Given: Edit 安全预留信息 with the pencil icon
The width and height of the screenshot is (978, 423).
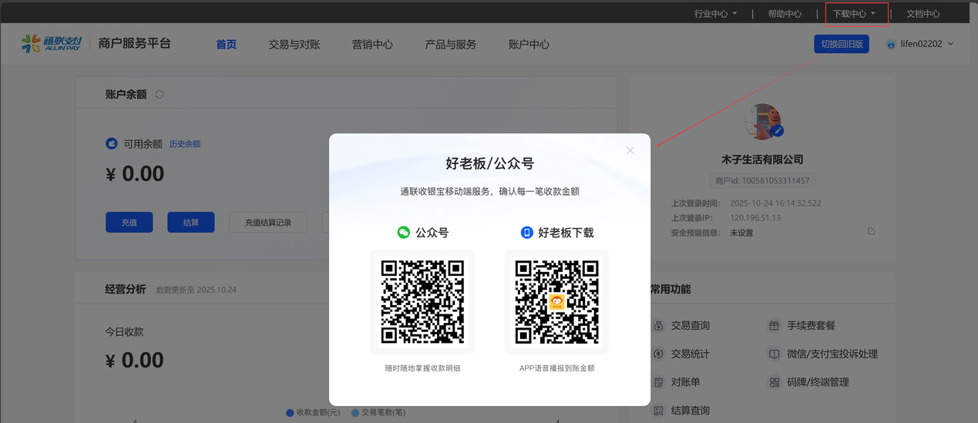Looking at the screenshot, I should (x=871, y=231).
